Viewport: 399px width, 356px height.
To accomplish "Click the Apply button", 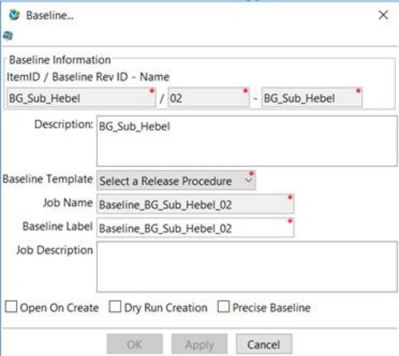I will (x=199, y=344).
